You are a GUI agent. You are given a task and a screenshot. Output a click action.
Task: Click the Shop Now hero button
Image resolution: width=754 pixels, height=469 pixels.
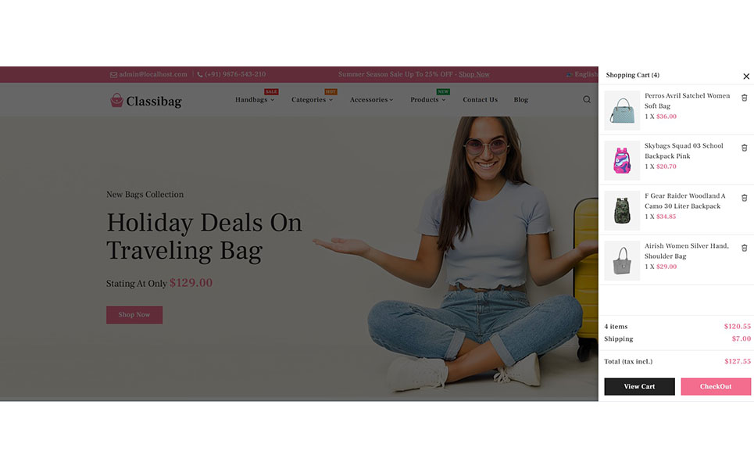pos(134,314)
